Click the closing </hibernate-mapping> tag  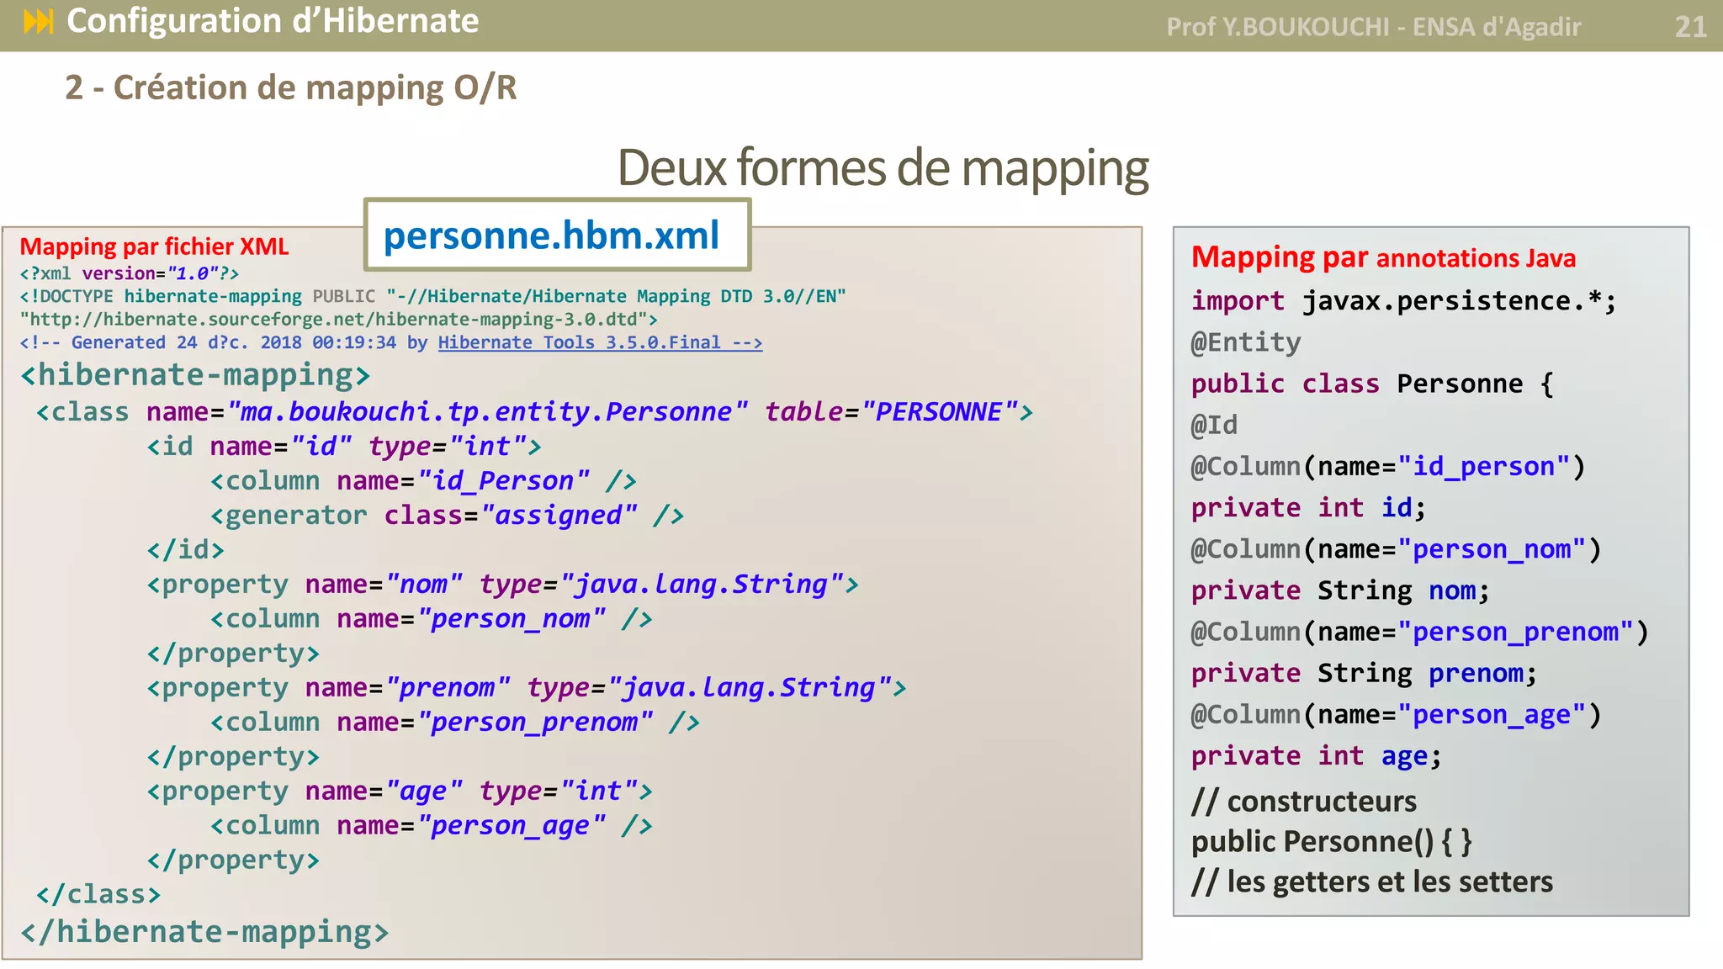204,932
